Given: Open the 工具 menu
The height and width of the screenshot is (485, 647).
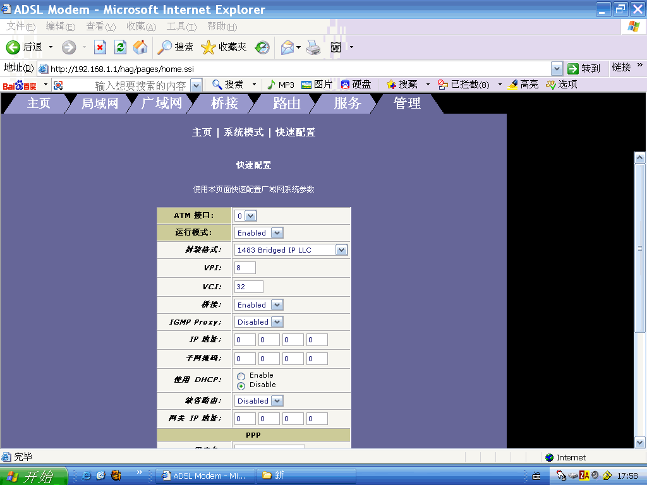Looking at the screenshot, I should click(x=181, y=27).
